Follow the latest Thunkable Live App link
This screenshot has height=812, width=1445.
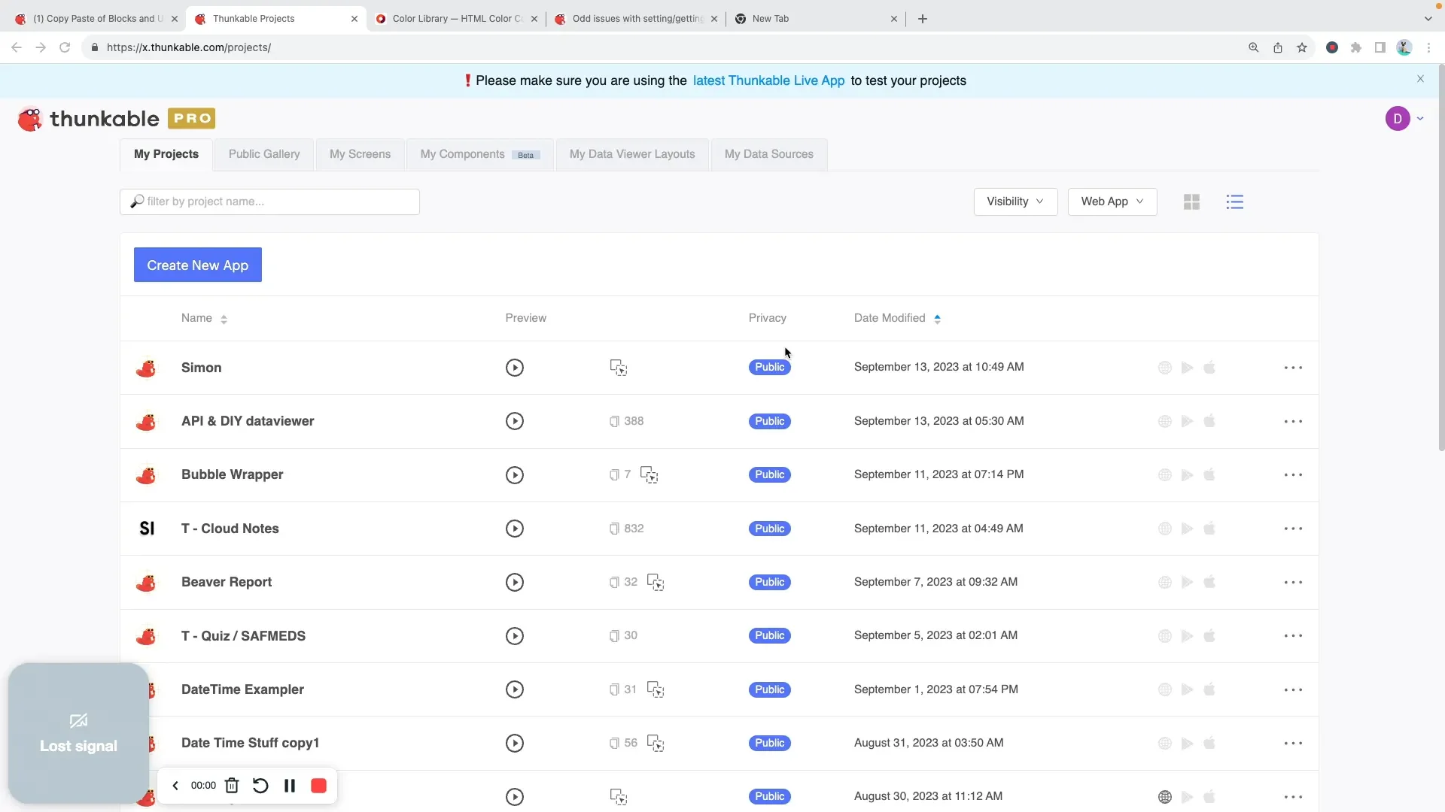(768, 80)
